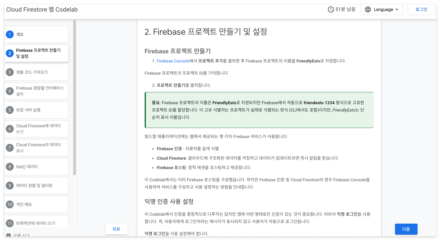Open step 6 Cloud Firestore에 데이터 쓰기
The height and width of the screenshot is (241, 441).
36,129
